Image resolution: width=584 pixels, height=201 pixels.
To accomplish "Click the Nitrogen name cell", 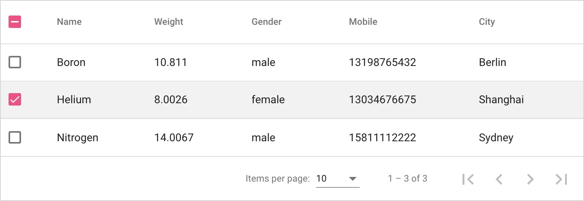I will (x=77, y=138).
